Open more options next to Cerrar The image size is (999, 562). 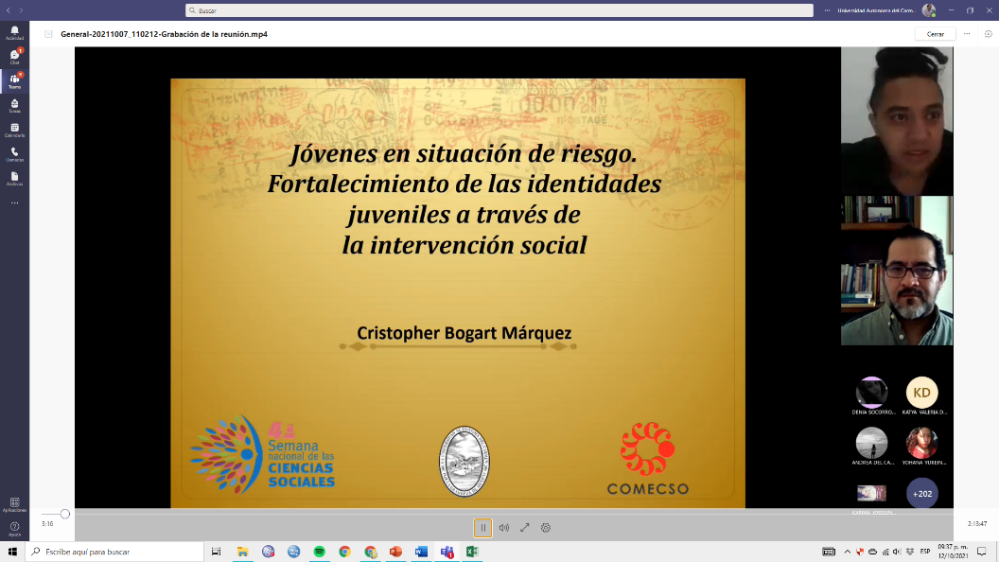pos(967,34)
